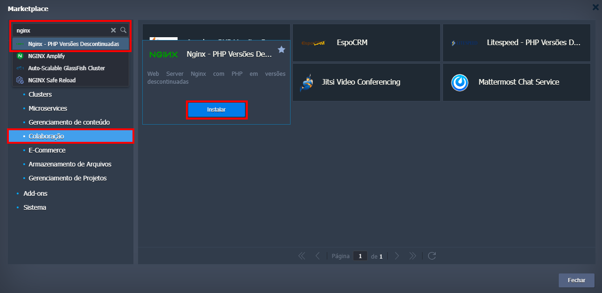This screenshot has height=293, width=602.
Task: Click the search magnifier icon
Action: point(123,30)
